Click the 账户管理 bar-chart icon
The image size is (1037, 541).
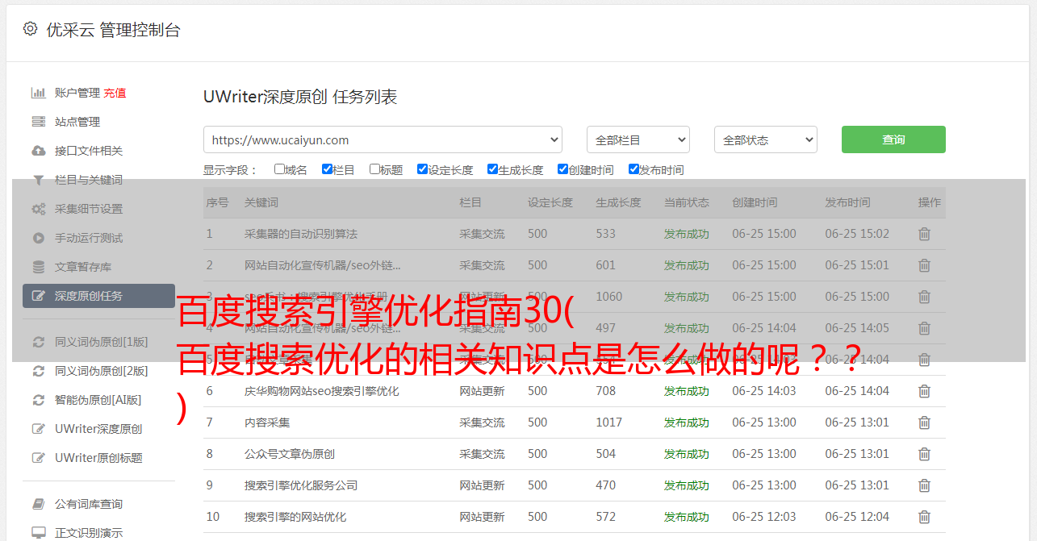pos(38,93)
